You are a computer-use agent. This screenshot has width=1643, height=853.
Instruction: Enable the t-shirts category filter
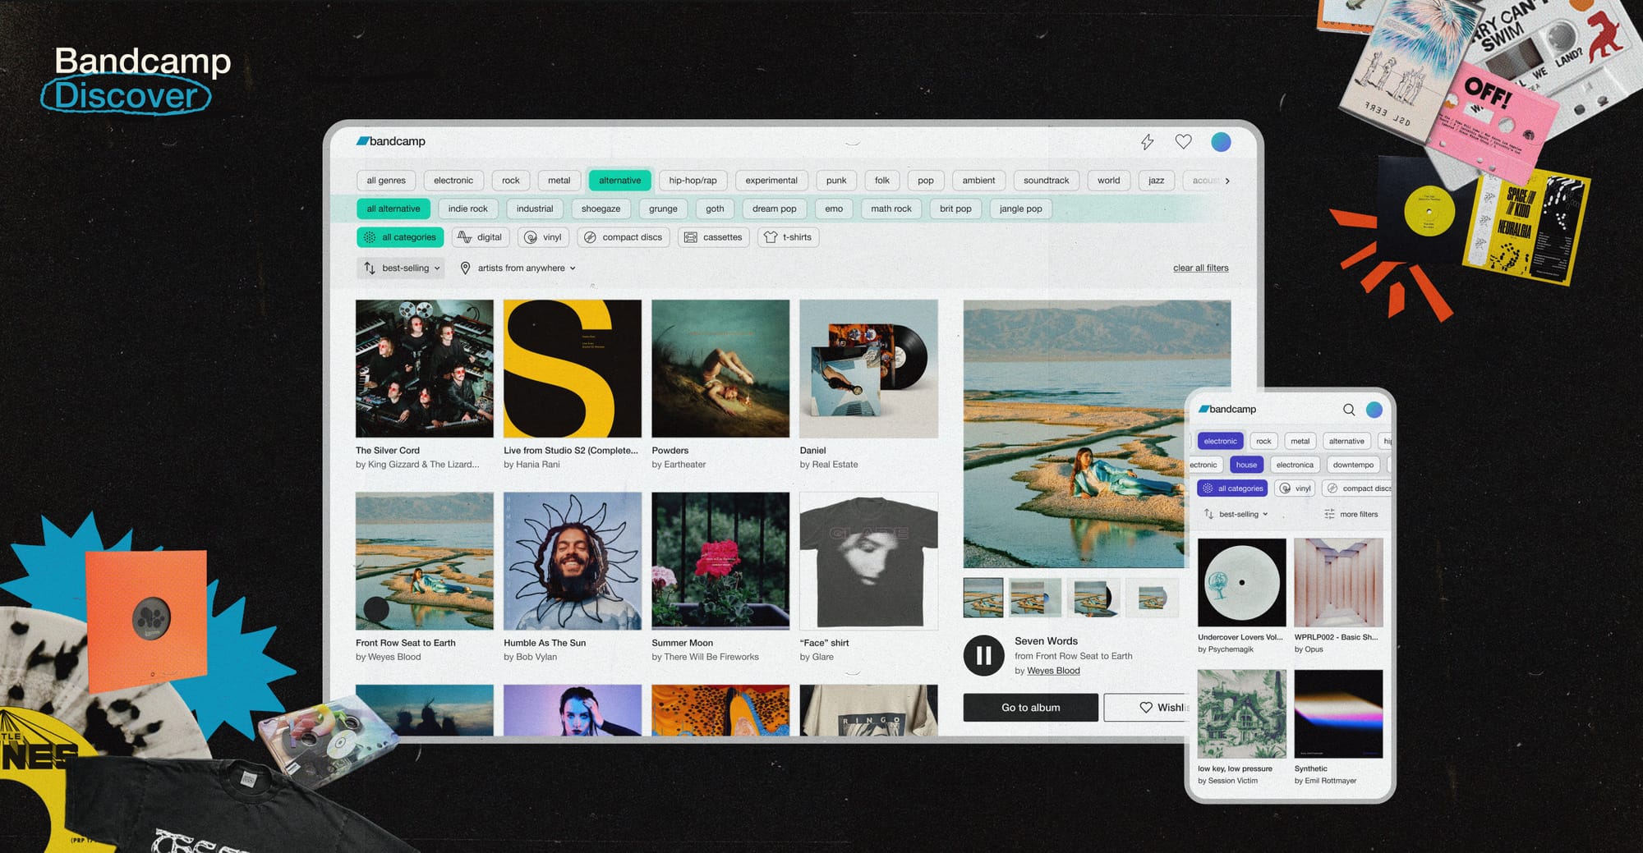coord(788,237)
